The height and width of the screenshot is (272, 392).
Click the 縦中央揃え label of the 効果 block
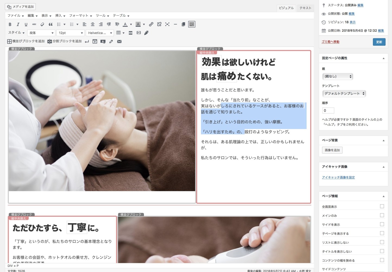pyautogui.click(x=207, y=52)
